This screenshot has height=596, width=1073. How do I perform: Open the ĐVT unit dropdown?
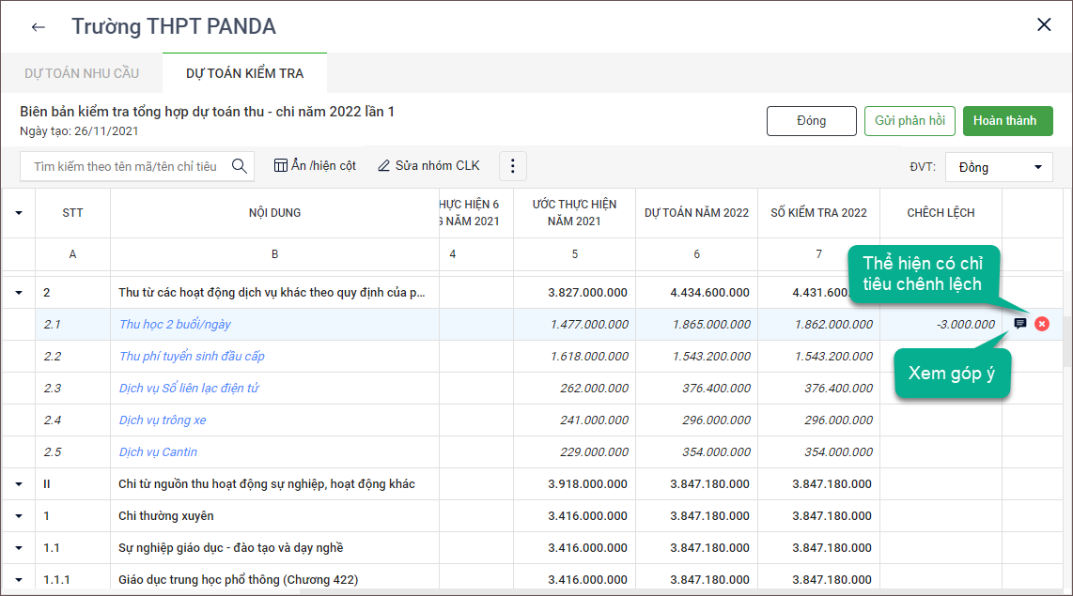[999, 167]
